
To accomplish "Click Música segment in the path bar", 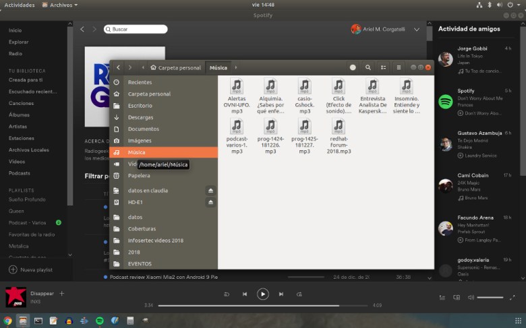I will [218, 67].
